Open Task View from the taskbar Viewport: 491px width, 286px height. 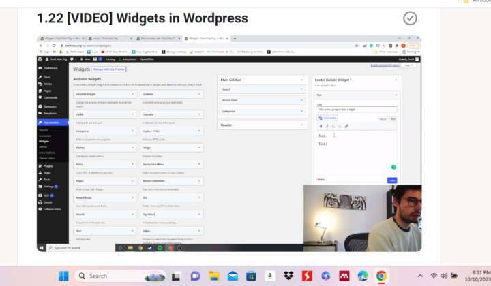(176, 276)
